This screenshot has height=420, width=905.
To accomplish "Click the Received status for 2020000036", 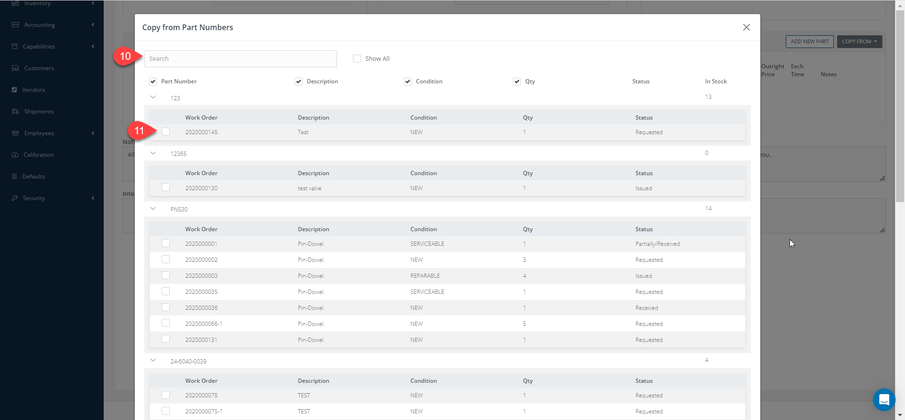I will pyautogui.click(x=646, y=308).
